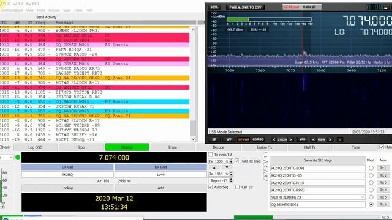Select message tab 3 on curly tab strip
The width and height of the screenshot is (392, 220).
(265, 176)
